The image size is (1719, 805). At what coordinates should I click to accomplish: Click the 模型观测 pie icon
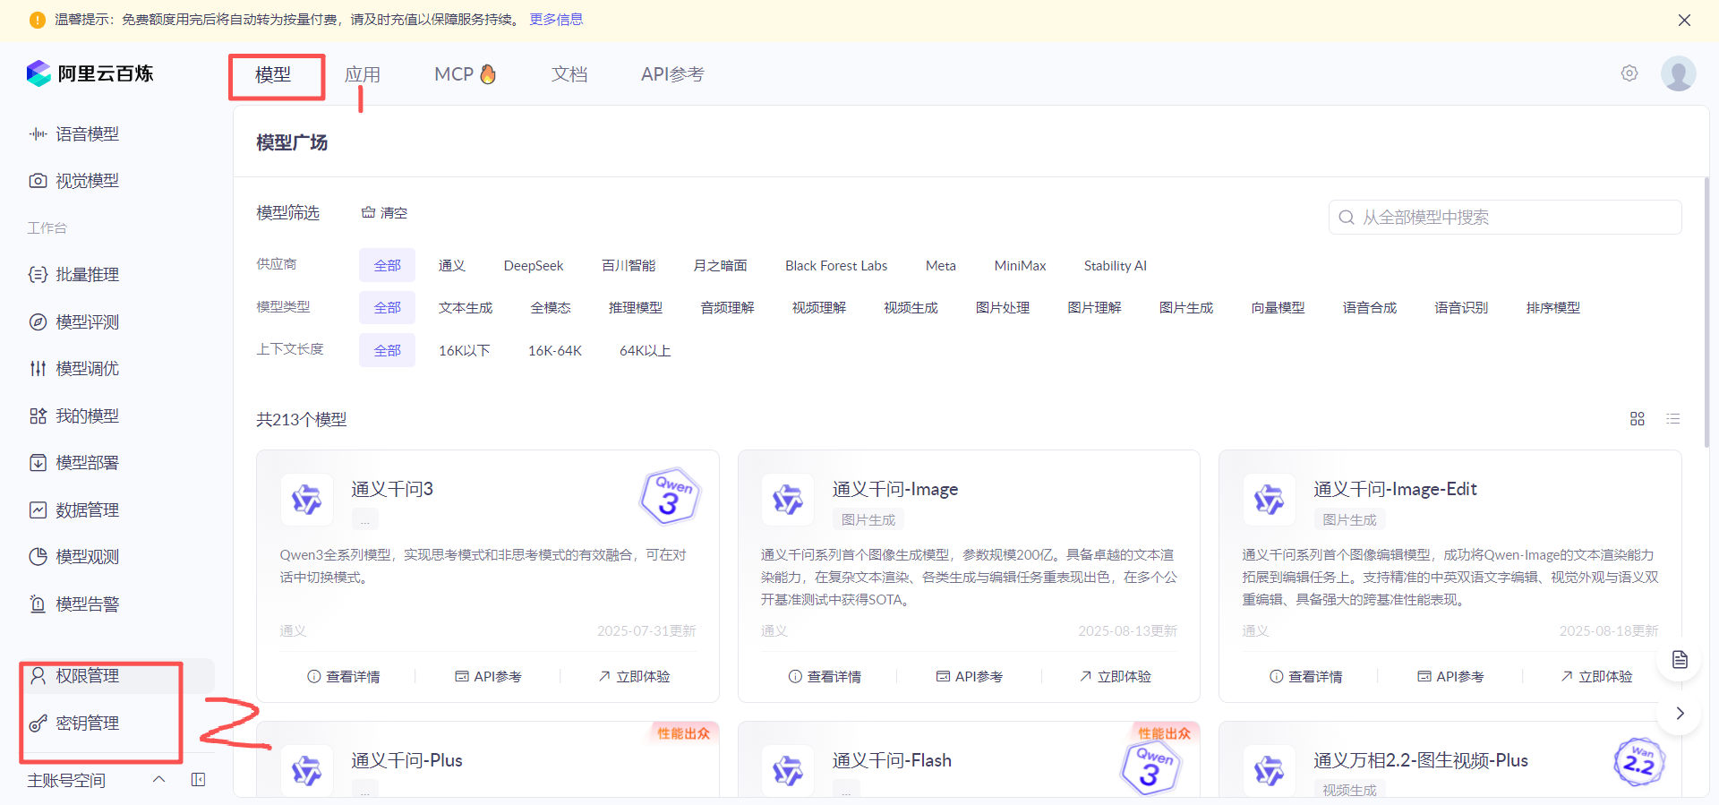[x=38, y=557]
